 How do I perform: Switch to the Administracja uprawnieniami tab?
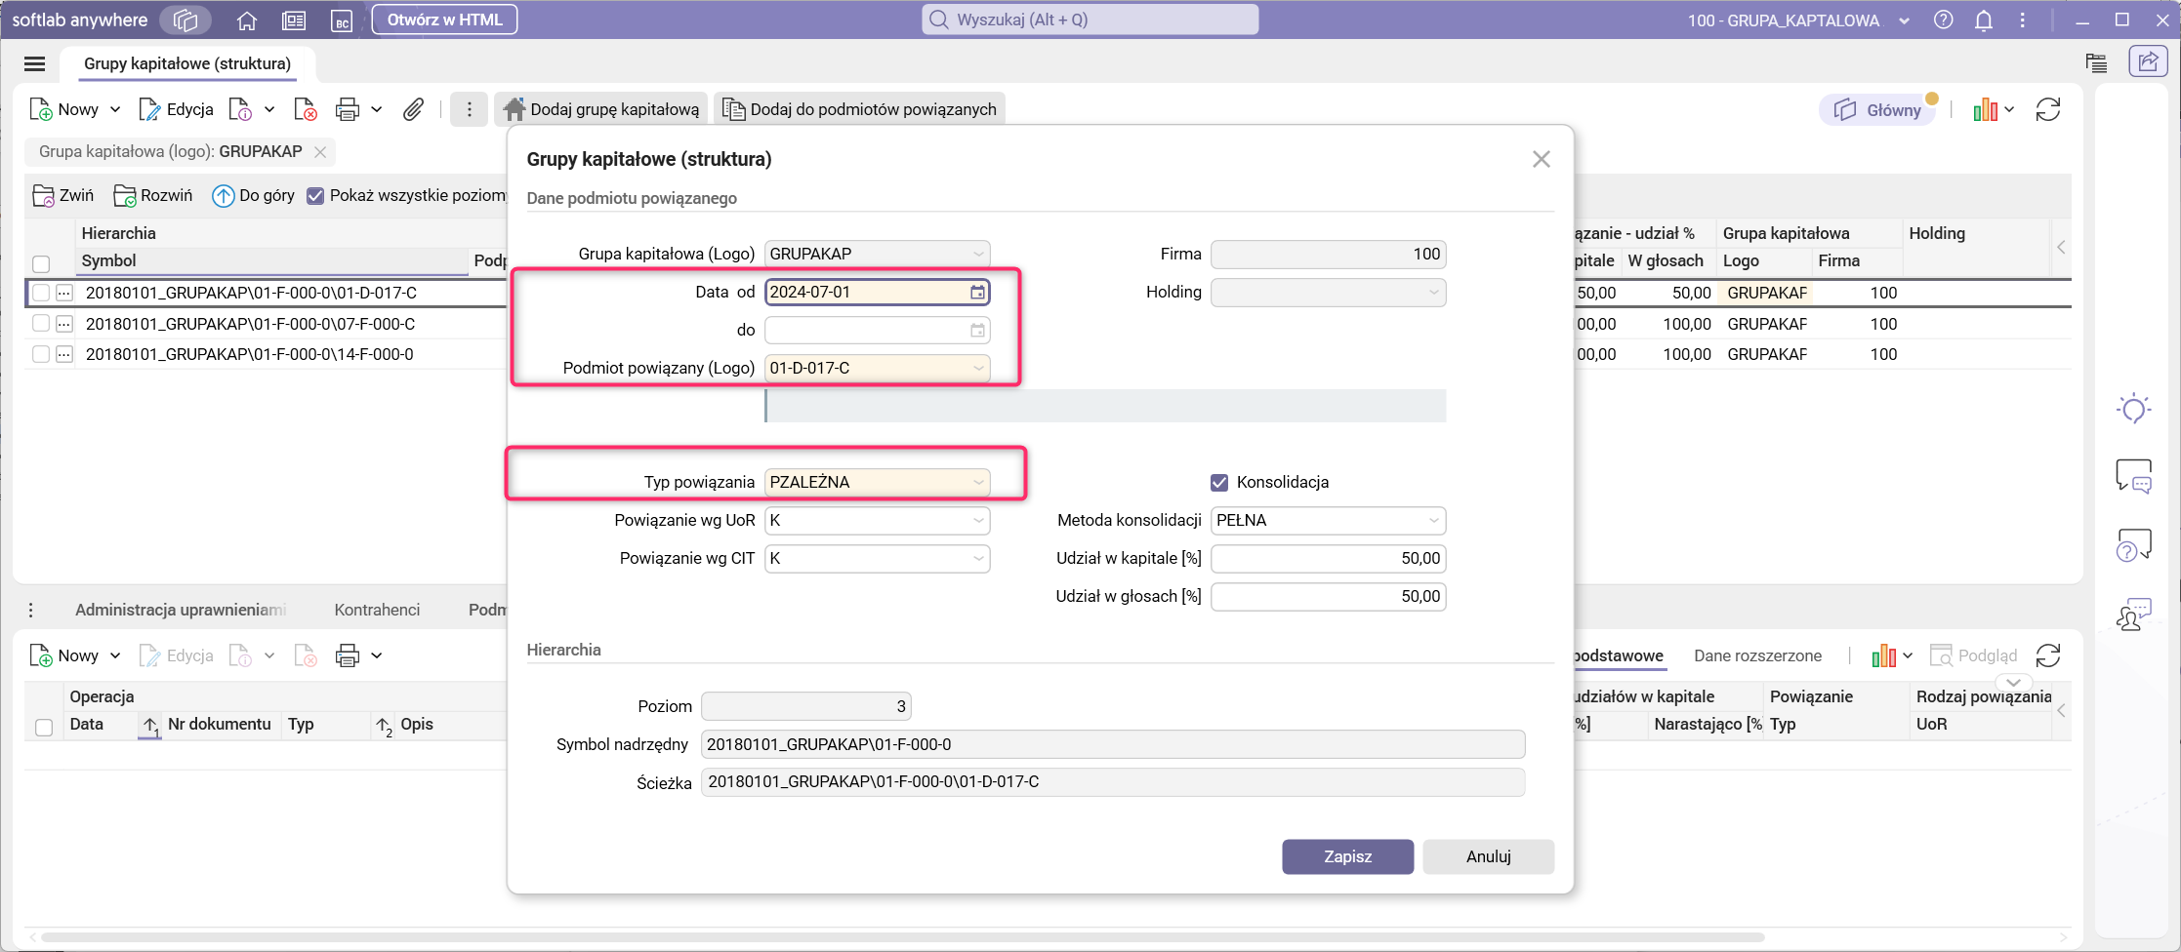(x=181, y=611)
